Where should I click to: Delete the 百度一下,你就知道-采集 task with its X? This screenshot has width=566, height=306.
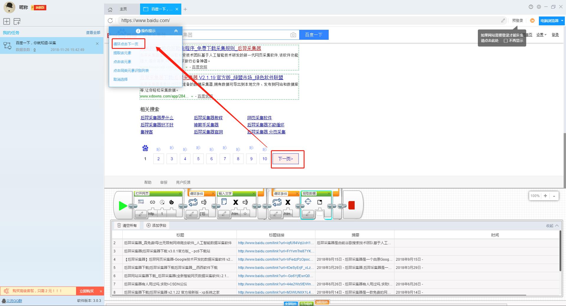tap(97, 44)
